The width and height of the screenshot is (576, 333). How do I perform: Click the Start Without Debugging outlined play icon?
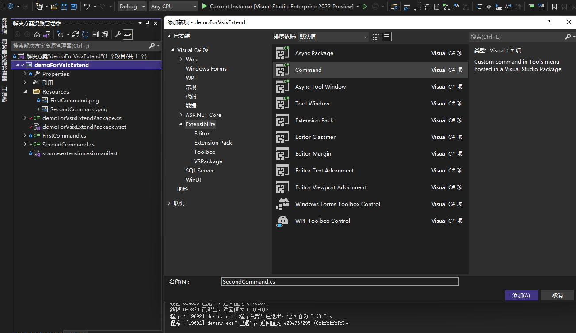pos(365,7)
